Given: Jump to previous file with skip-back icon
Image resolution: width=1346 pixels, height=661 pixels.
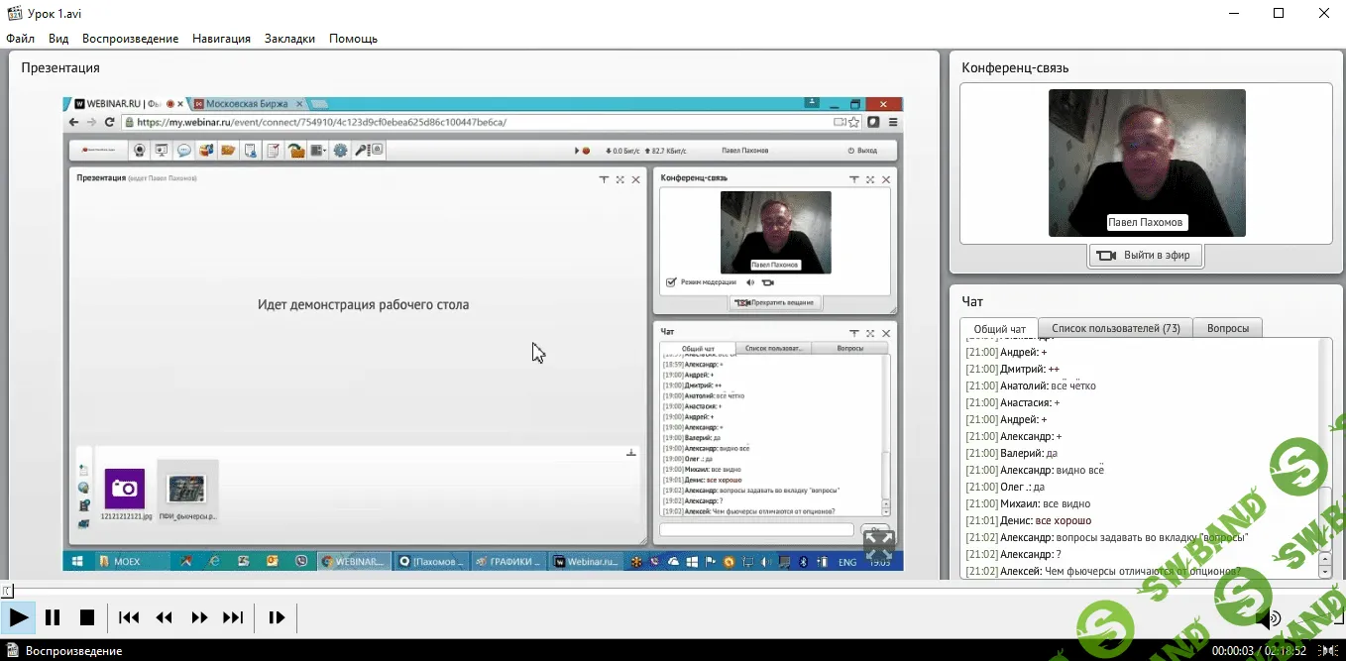Looking at the screenshot, I should (x=129, y=617).
